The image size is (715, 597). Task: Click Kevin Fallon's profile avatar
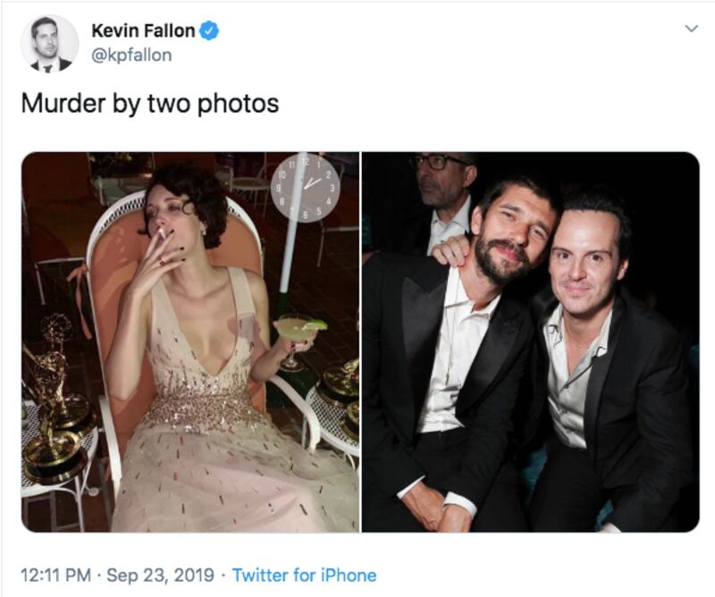pos(50,43)
